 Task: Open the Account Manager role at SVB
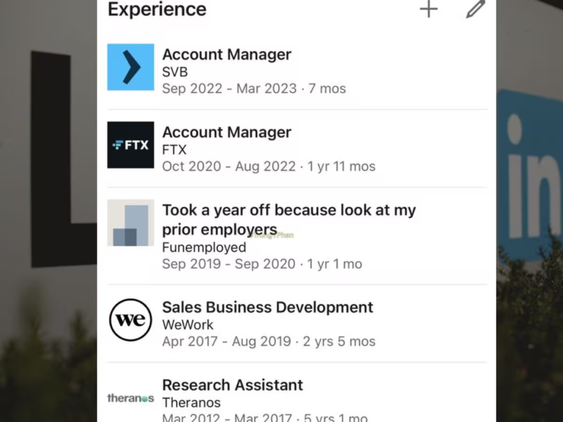coord(227,54)
